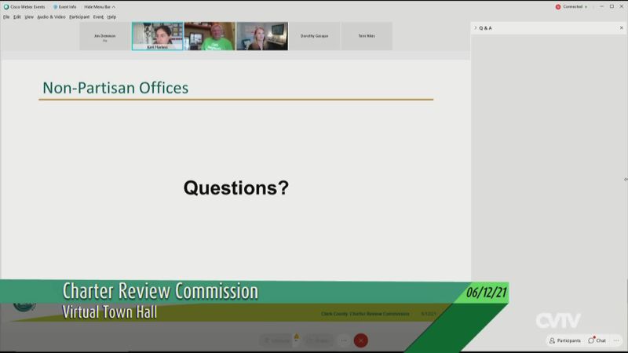This screenshot has height=353, width=628.
Task: Select Kim Harless video thumbnail
Action: click(157, 36)
